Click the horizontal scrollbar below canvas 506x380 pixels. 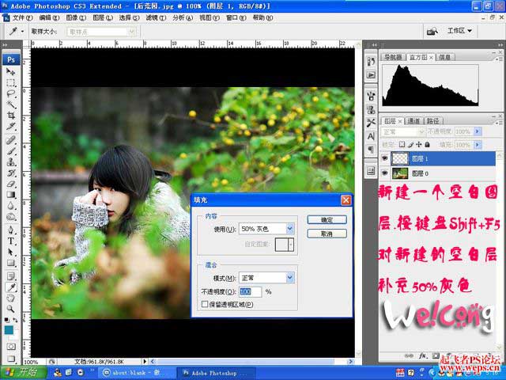251,362
